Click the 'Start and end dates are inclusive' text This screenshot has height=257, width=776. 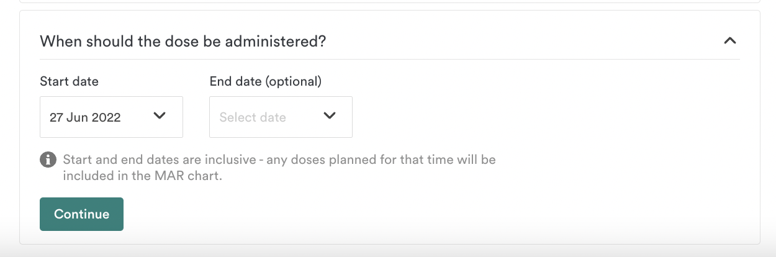point(160,160)
